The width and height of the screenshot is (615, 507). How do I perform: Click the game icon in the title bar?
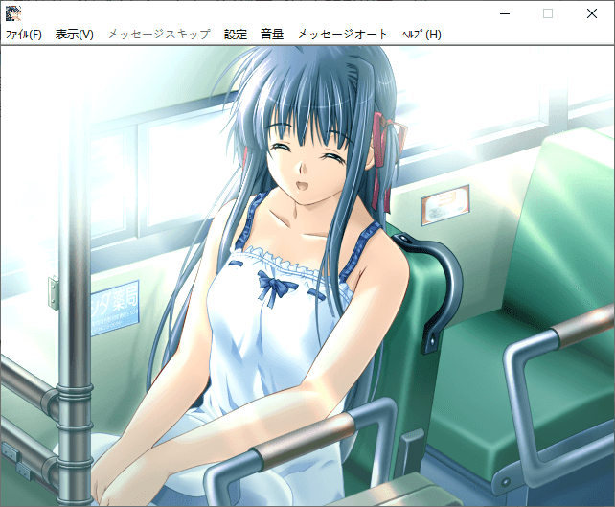13,13
